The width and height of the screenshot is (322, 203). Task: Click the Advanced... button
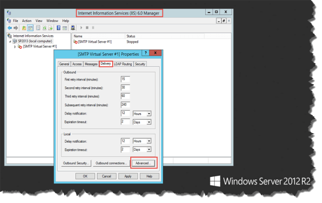(144, 163)
